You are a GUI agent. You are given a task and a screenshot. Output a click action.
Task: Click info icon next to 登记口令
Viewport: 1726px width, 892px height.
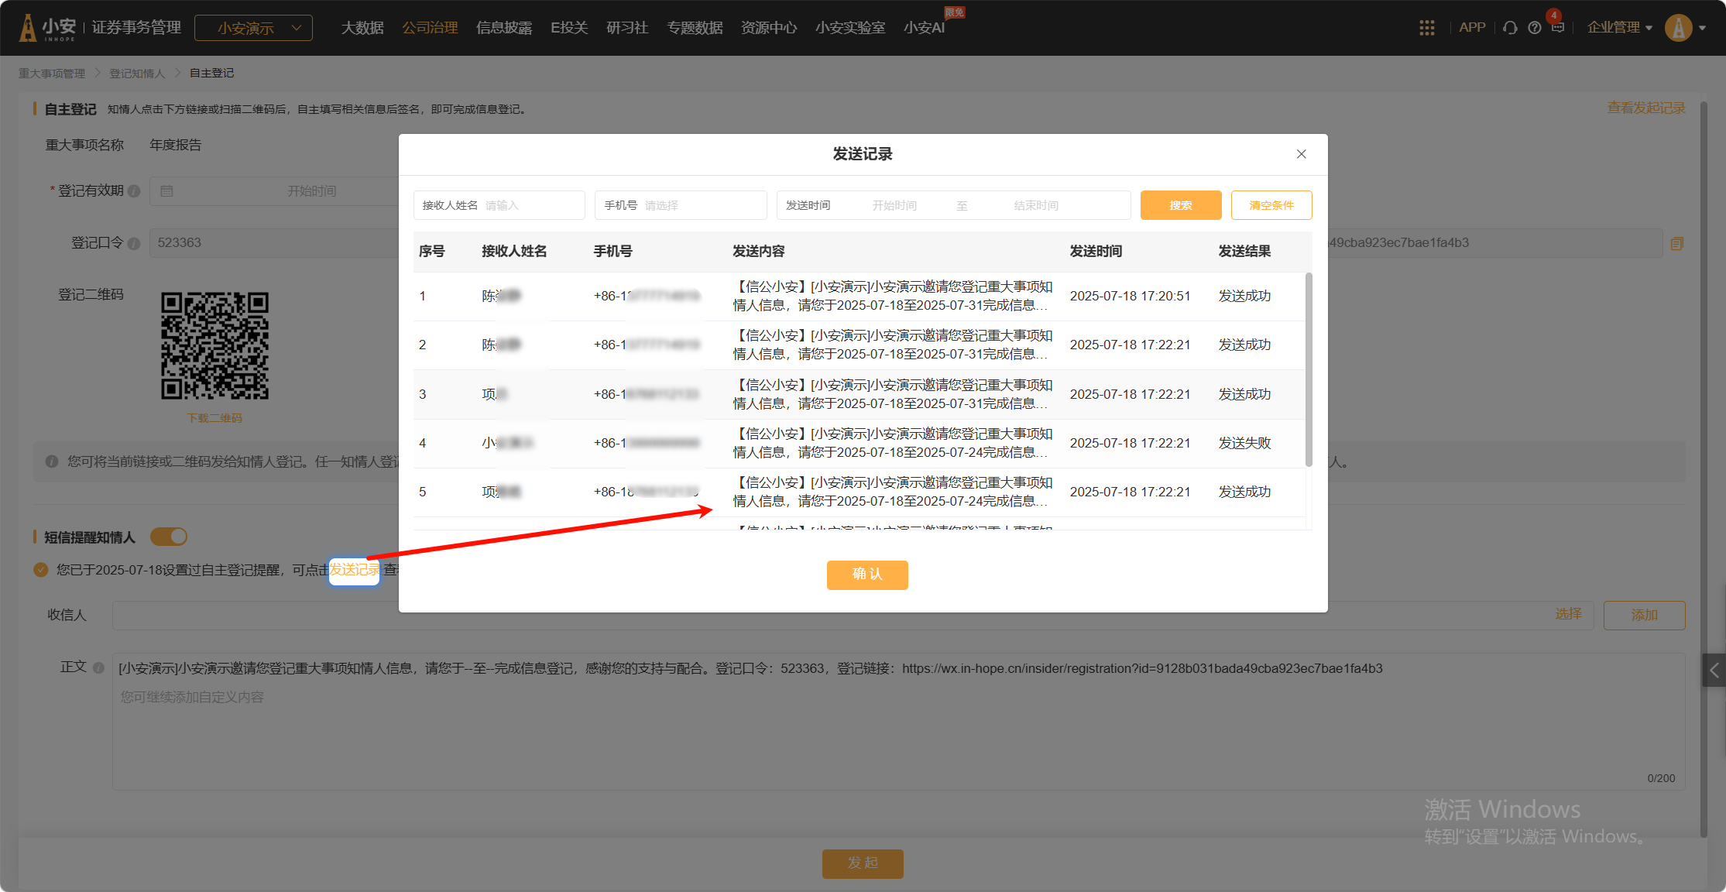pyautogui.click(x=133, y=244)
